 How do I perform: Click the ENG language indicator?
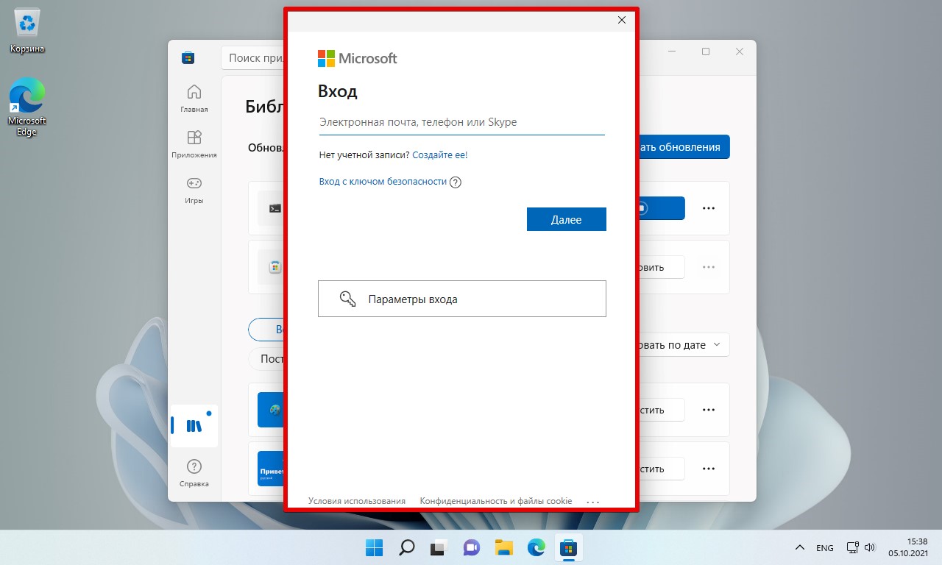[x=825, y=548]
